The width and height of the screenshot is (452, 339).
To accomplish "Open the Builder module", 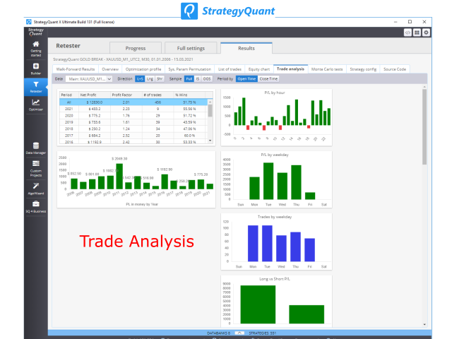I will pos(36,69).
